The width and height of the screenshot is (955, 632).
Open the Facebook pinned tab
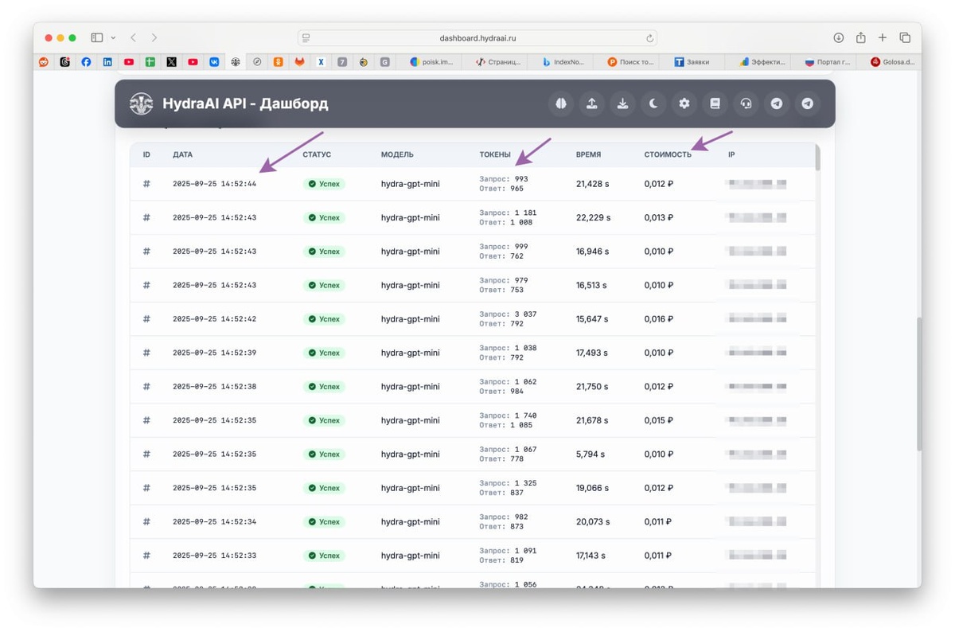tap(86, 61)
